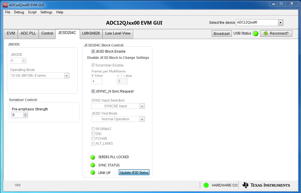Image resolution: width=301 pixels, height=193 pixels.
Task: Click the Pre-emphasis Strength value field
Action: [x=18, y=115]
